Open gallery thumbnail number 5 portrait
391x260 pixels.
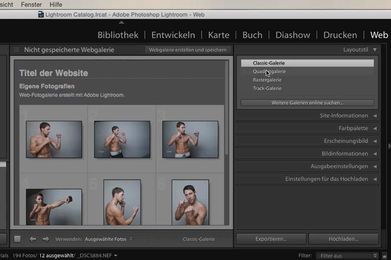[122, 202]
